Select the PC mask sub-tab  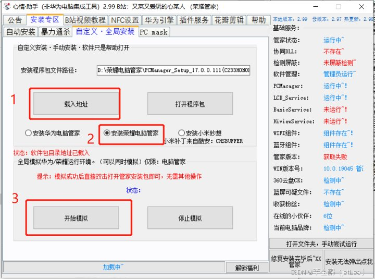coord(154,32)
